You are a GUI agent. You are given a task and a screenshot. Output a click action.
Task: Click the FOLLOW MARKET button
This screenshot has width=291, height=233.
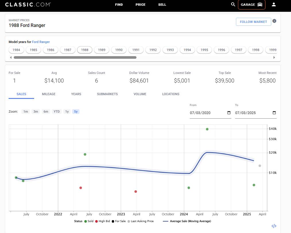[253, 22]
